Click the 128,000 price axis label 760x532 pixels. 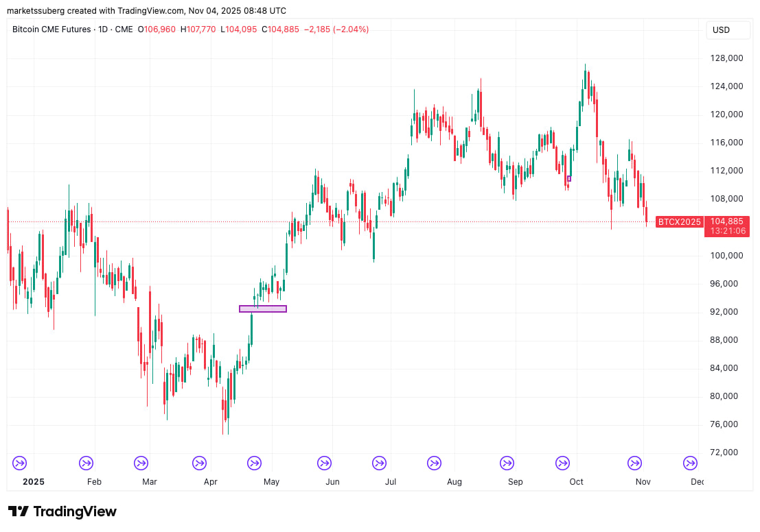(726, 58)
